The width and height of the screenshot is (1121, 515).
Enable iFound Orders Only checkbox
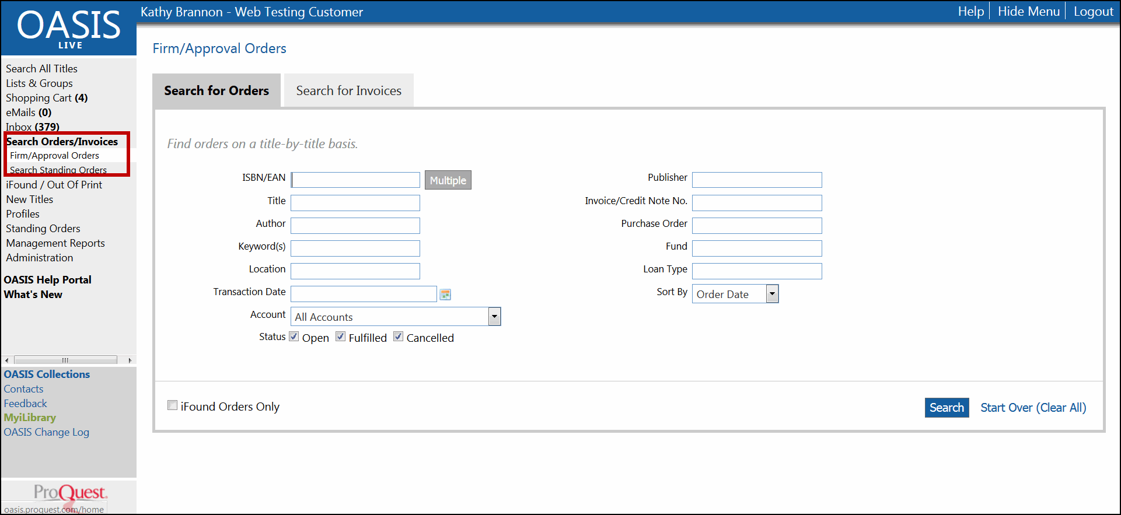pos(172,405)
